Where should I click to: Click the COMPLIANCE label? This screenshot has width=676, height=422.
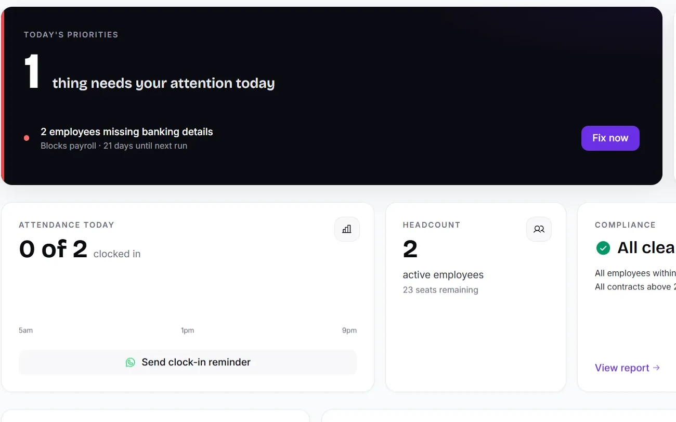[625, 225]
